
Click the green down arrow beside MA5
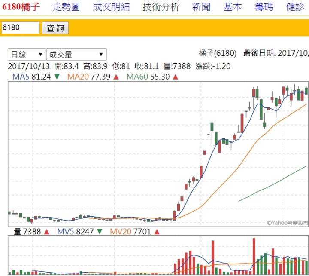click(x=57, y=77)
